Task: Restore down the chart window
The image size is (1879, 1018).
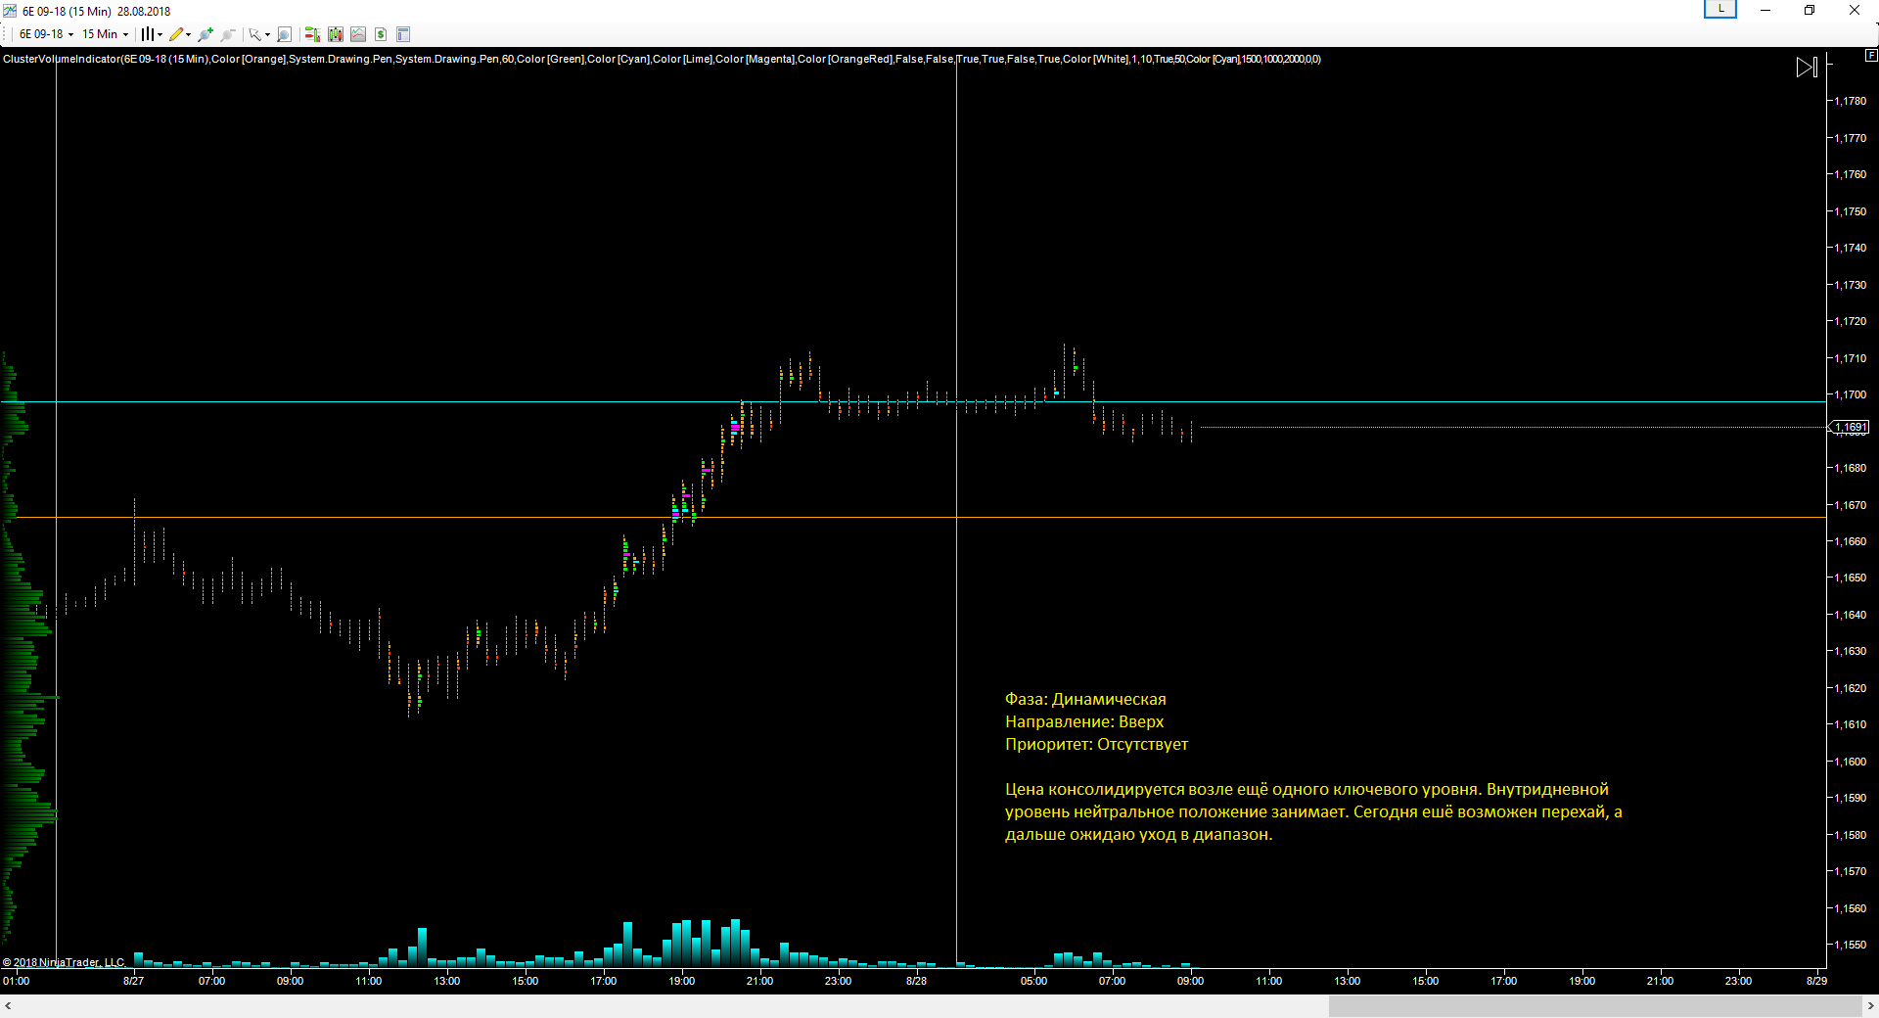Action: tap(1810, 10)
